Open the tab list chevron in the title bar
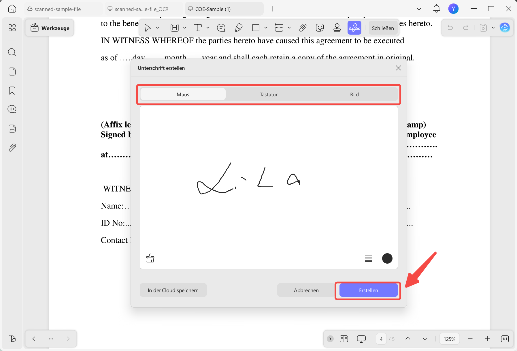Image resolution: width=517 pixels, height=351 pixels. [x=419, y=9]
